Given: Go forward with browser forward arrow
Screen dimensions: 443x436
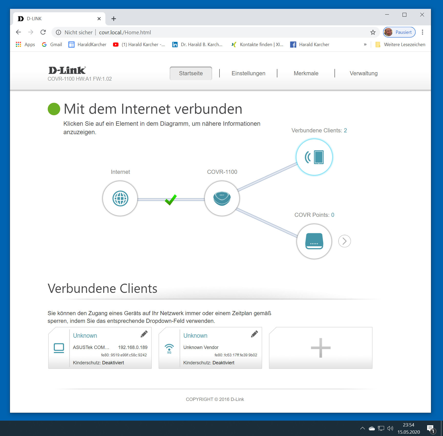Looking at the screenshot, I should (31, 32).
